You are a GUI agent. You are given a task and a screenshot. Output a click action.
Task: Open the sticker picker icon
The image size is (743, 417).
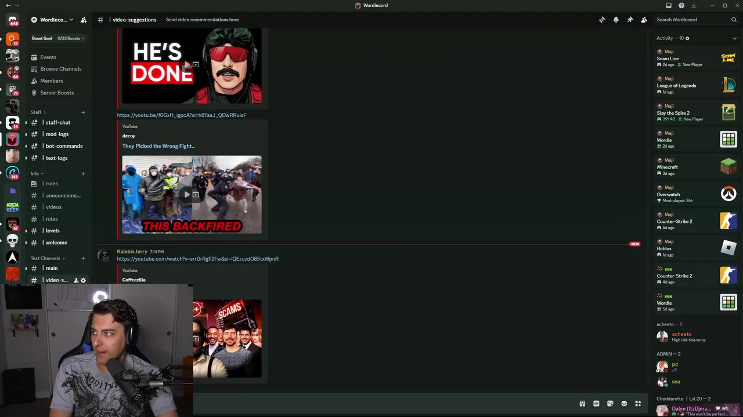coord(610,404)
